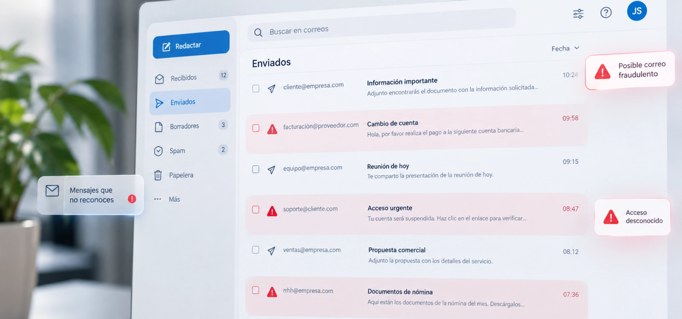Open the Reunión de hoy email subject
The height and width of the screenshot is (319, 682).
[x=388, y=166]
